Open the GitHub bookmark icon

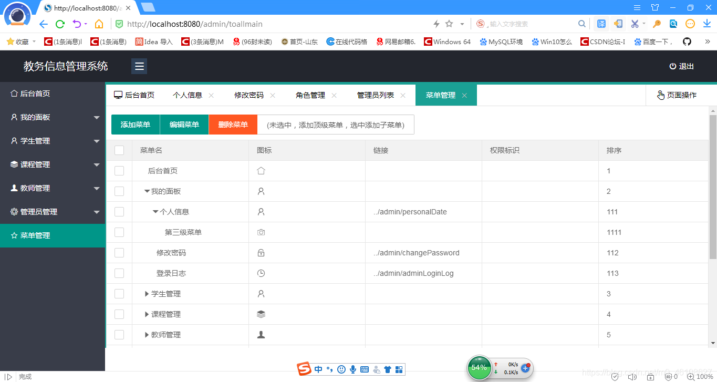[687, 42]
